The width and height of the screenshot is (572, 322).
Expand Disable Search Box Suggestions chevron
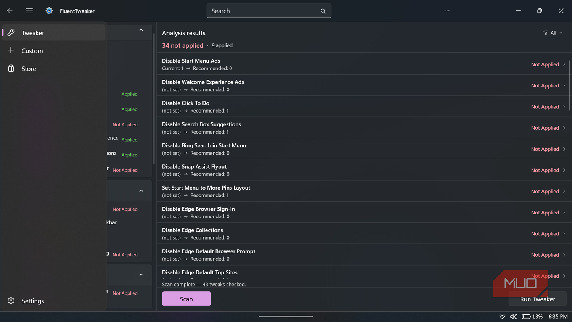(564, 128)
